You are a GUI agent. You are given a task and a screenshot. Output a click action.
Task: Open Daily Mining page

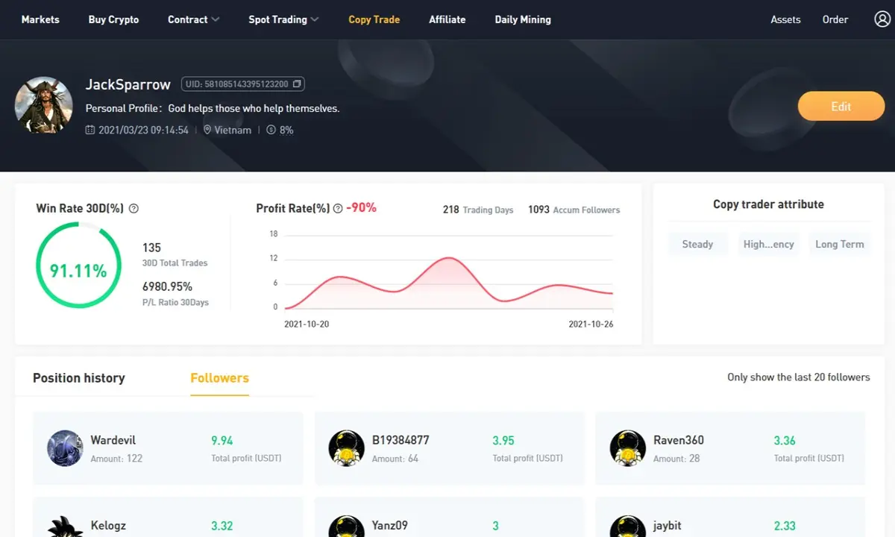click(x=523, y=19)
